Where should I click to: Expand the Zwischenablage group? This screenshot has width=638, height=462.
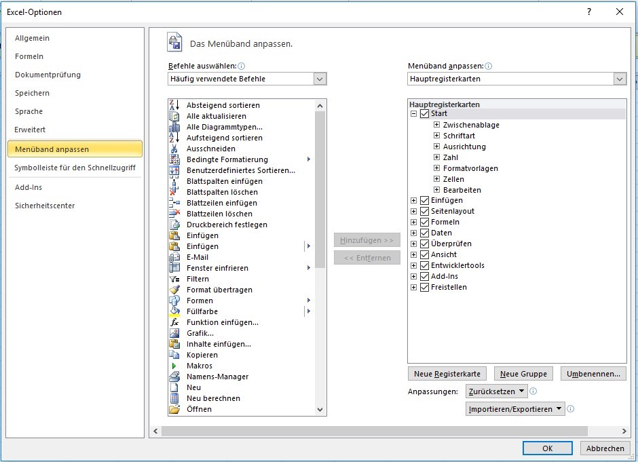click(436, 124)
